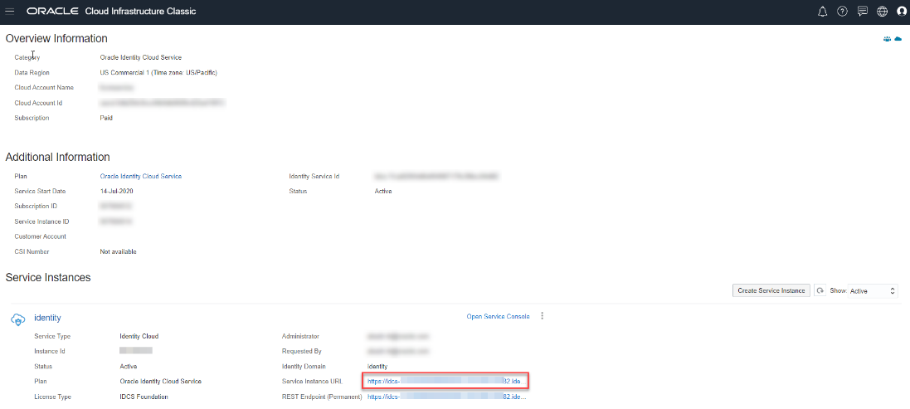
Task: Select the Paid subscription value
Action: (x=106, y=118)
